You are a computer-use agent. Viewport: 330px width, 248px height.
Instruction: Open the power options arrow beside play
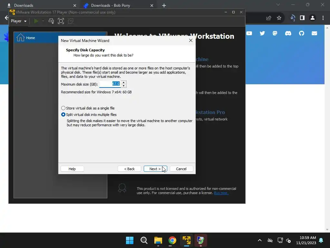43,21
